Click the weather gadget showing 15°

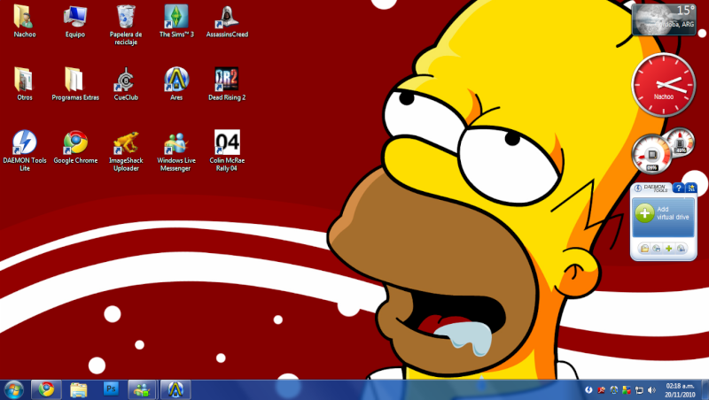[664, 19]
